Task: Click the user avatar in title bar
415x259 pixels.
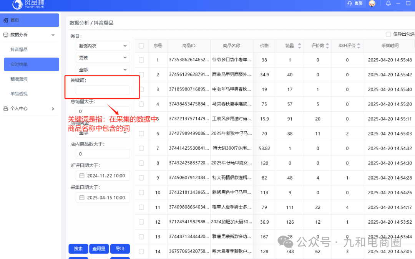Action: 372,3
